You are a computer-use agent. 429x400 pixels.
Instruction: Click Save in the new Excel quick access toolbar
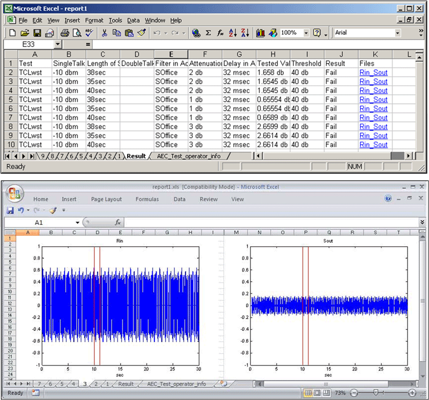coord(10,210)
